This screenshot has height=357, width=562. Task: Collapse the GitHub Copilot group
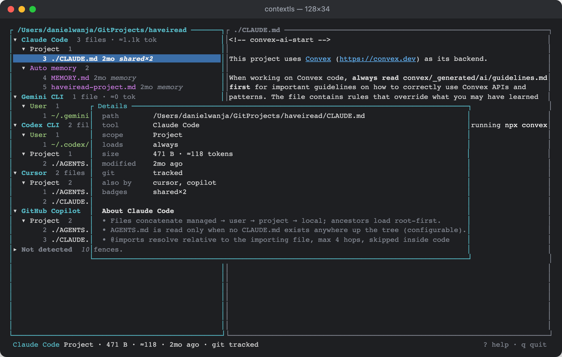15,211
